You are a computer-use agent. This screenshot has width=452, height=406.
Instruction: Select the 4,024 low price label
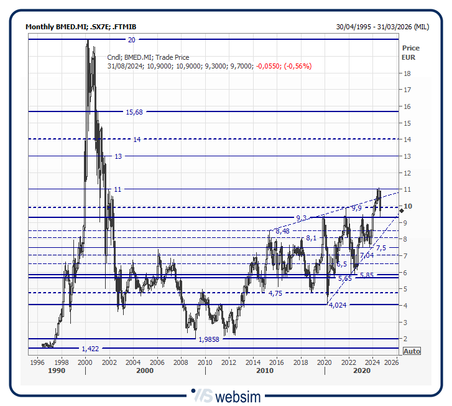point(338,305)
